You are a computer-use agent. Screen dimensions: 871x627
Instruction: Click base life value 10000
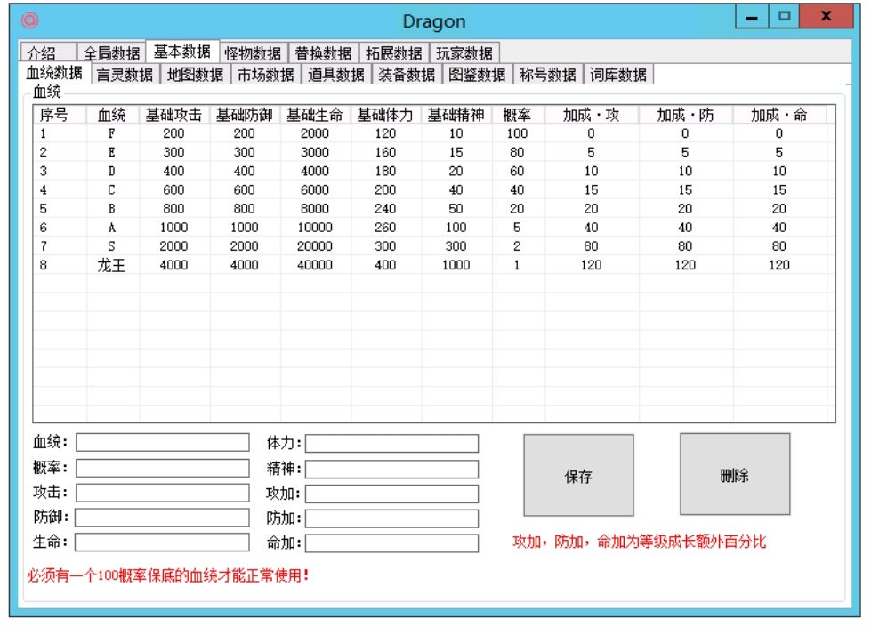(315, 228)
